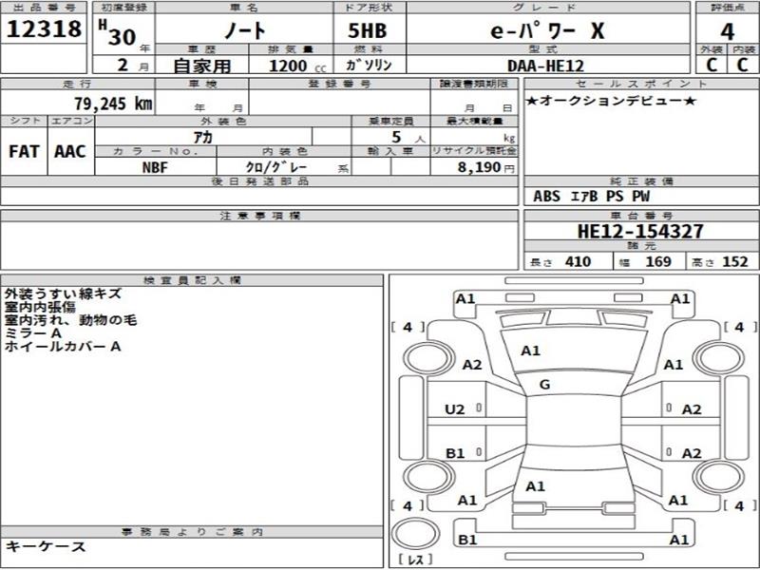Click the note 室内内張傷
760x570 pixels.
click(x=40, y=307)
